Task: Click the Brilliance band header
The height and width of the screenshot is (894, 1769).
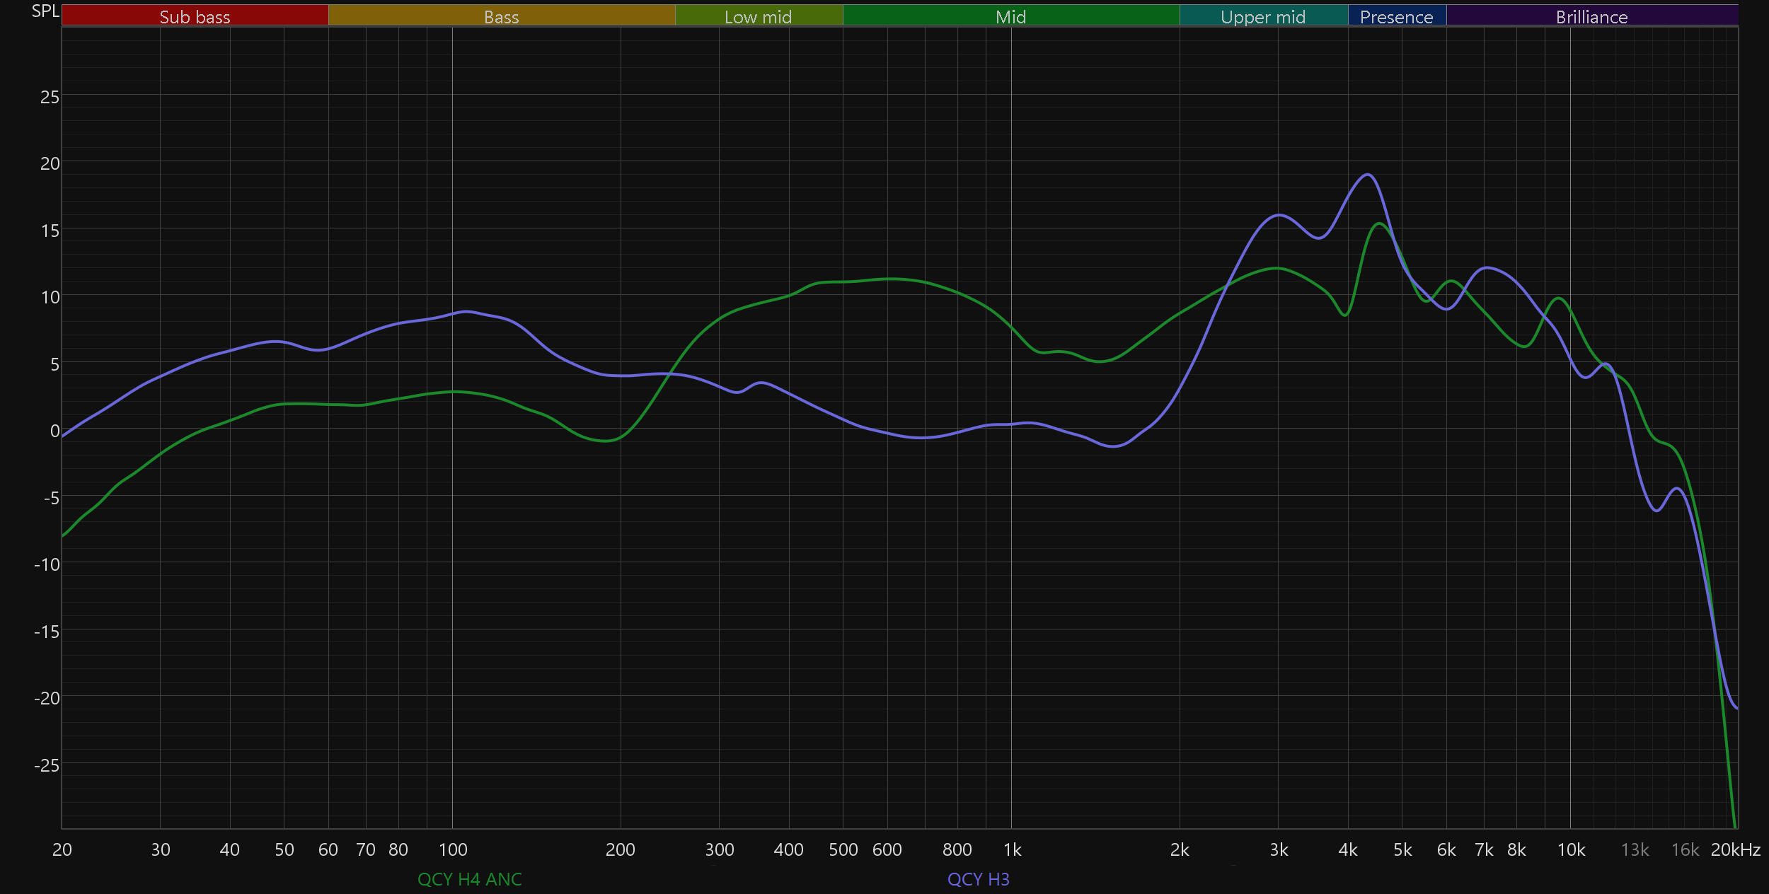Action: (x=1591, y=16)
